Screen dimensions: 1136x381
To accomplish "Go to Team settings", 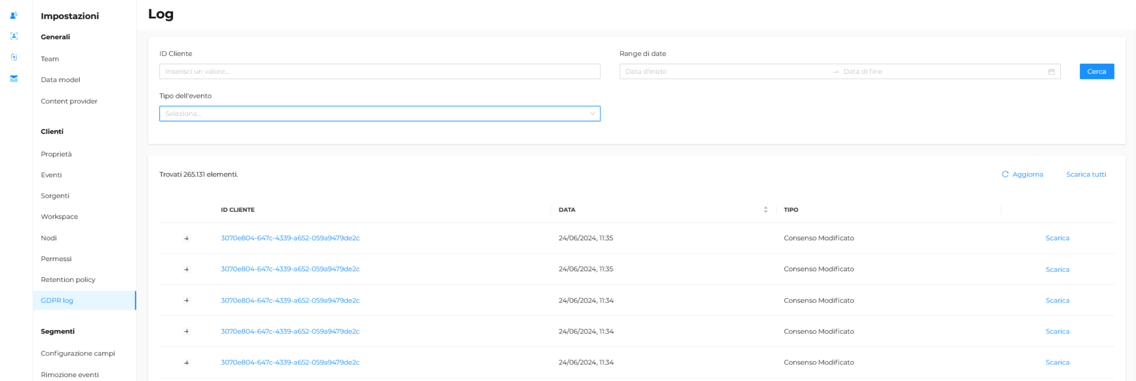I will click(x=50, y=59).
